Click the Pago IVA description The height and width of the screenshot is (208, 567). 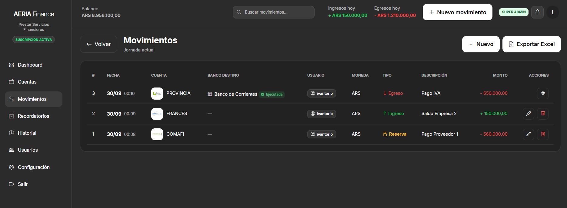tap(431, 93)
